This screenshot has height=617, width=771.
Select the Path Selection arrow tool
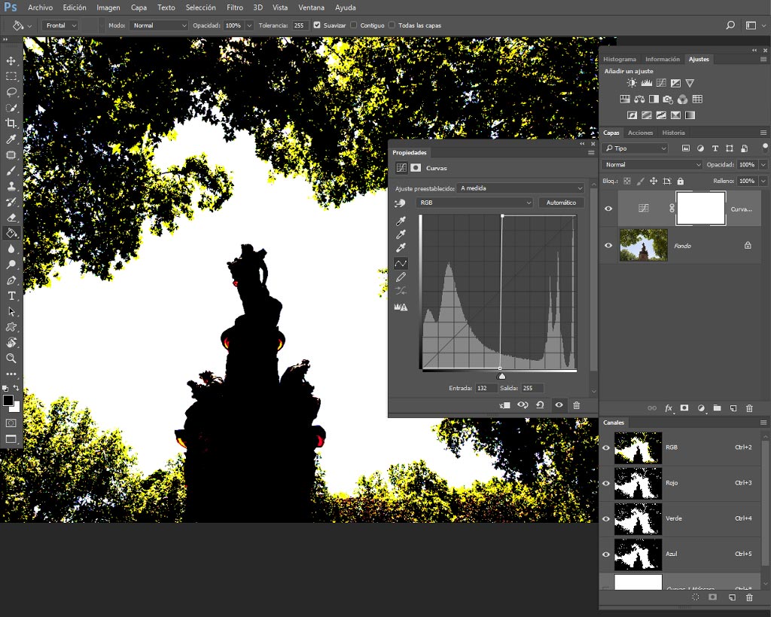pos(11,311)
